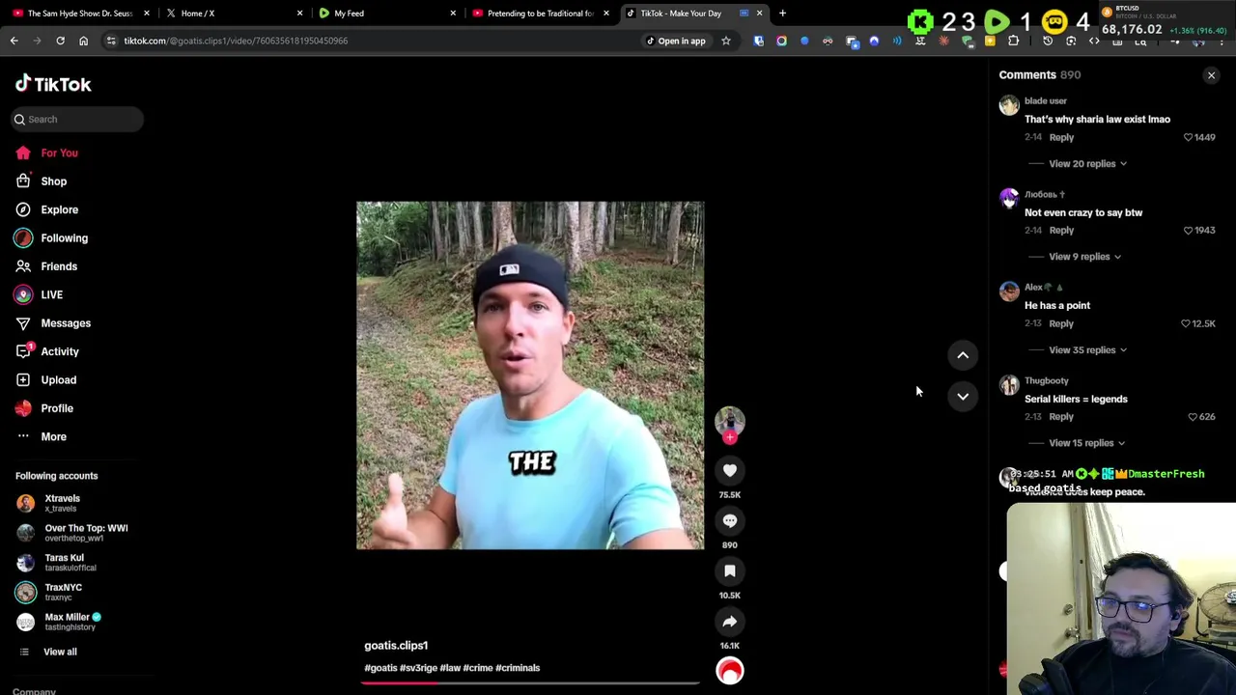Image resolution: width=1236 pixels, height=695 pixels.
Task: Open the music disc icon
Action: pos(730,671)
